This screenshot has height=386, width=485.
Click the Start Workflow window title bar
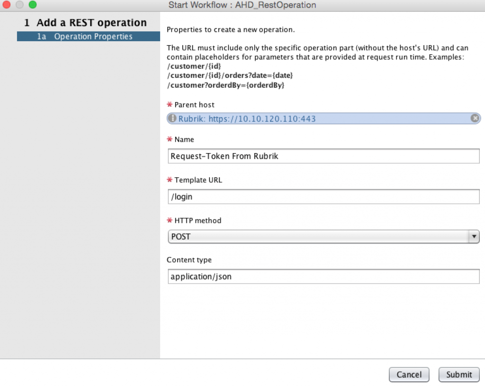click(242, 5)
